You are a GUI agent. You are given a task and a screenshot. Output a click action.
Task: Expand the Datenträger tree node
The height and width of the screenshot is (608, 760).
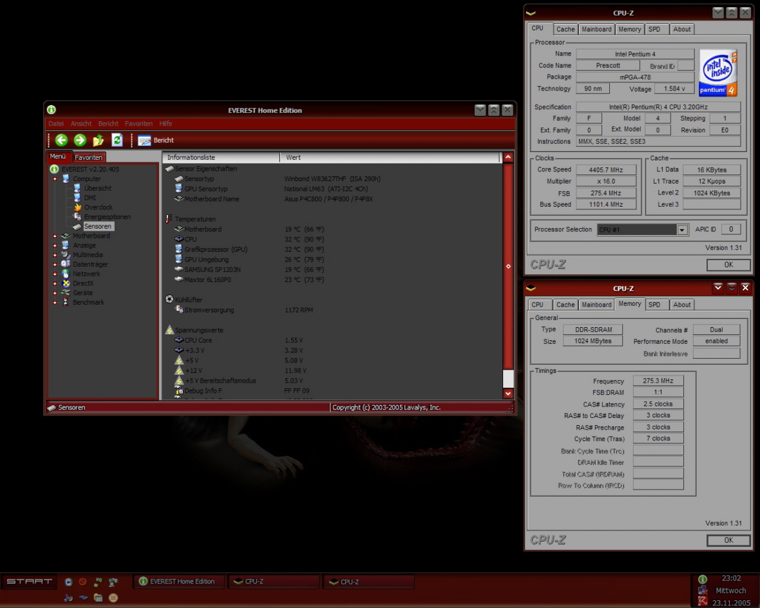(x=55, y=264)
